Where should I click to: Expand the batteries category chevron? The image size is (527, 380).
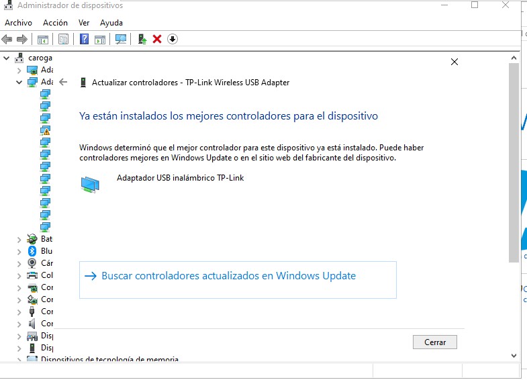(18, 239)
